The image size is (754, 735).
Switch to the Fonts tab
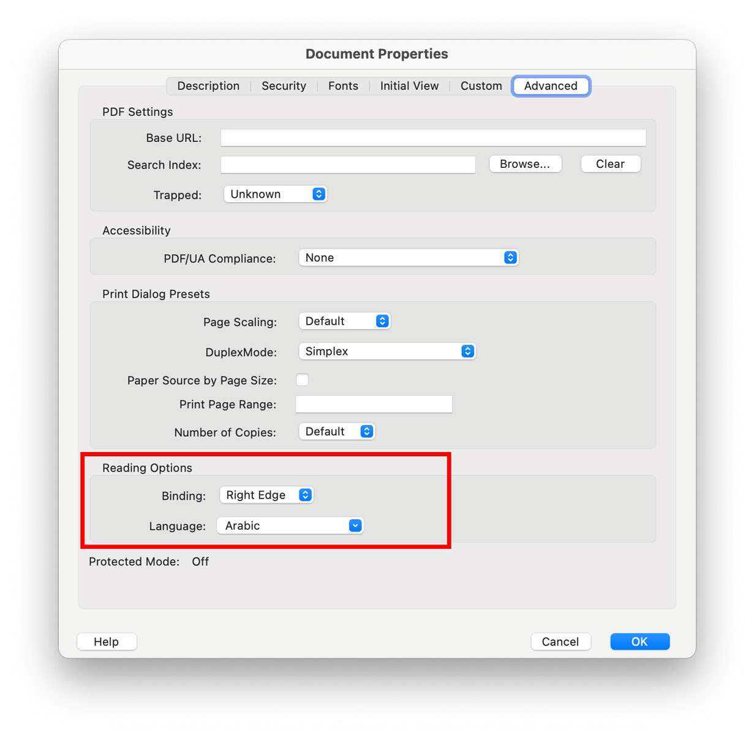343,86
